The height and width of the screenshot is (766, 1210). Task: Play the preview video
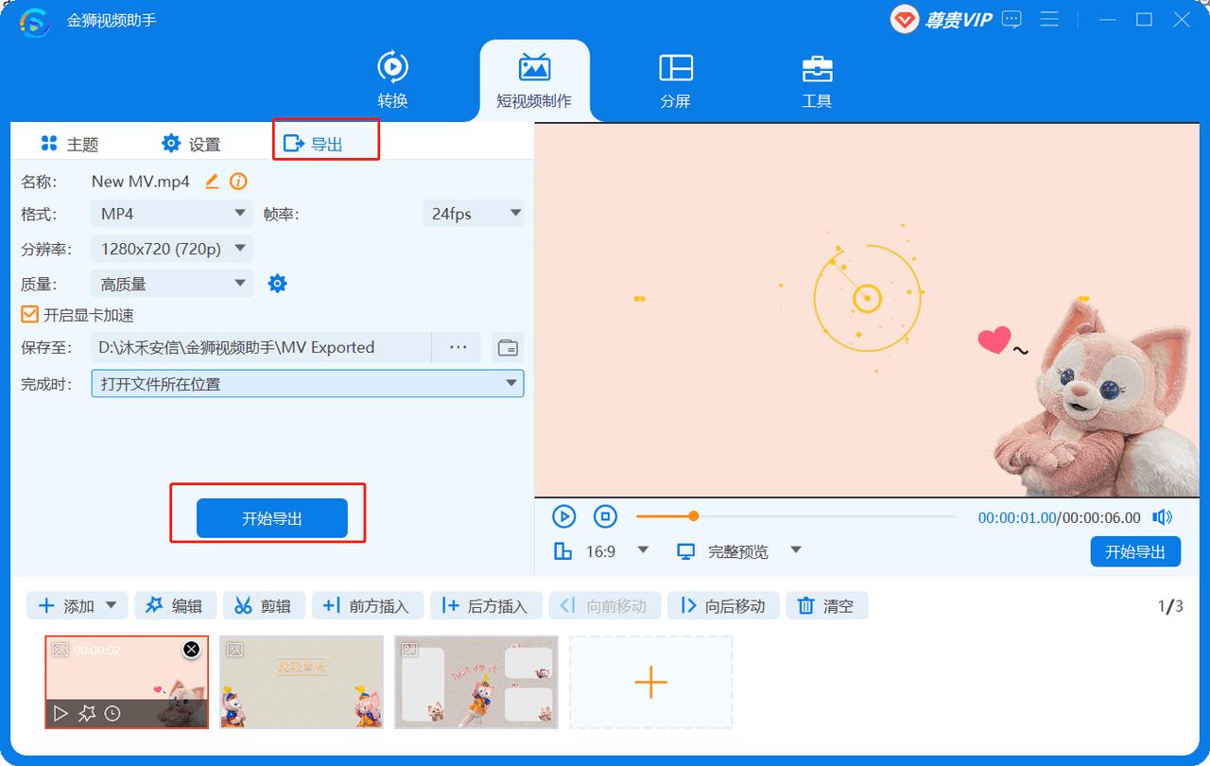pos(563,516)
